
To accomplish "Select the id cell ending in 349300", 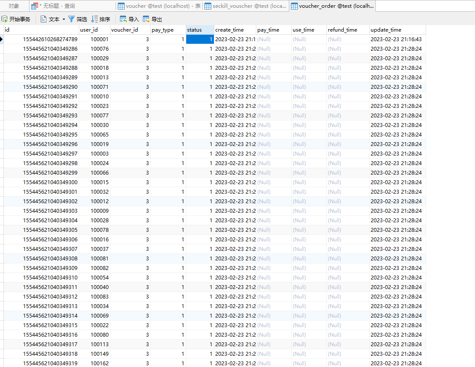I will point(50,182).
